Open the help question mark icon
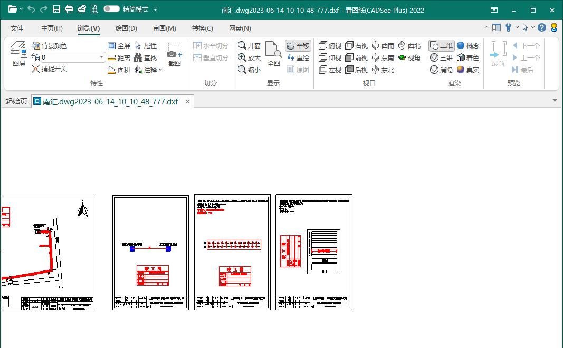Image resolution: width=563 pixels, height=348 pixels. (542, 27)
